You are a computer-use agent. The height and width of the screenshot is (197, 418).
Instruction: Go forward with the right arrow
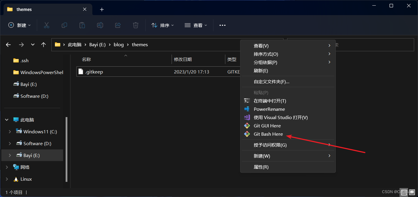tap(21, 45)
